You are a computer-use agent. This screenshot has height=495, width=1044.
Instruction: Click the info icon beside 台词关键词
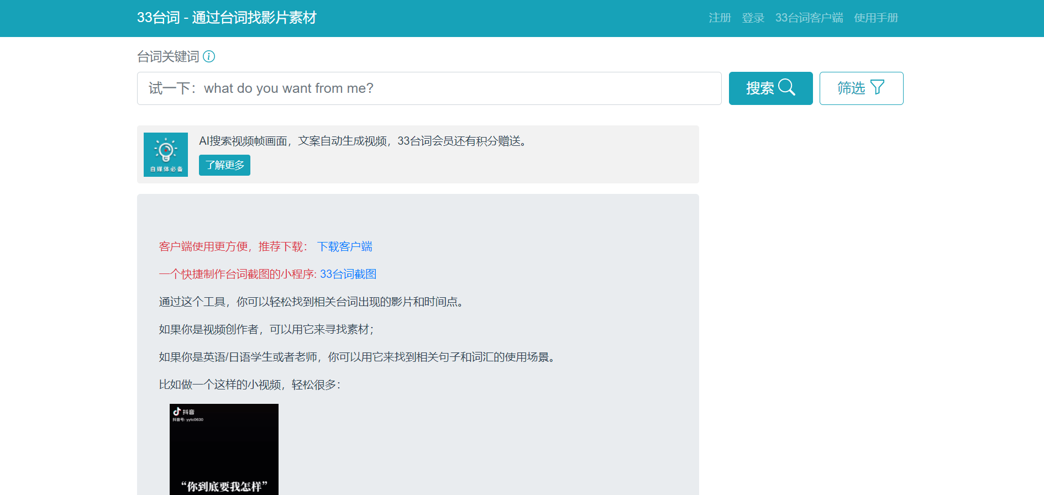(209, 56)
